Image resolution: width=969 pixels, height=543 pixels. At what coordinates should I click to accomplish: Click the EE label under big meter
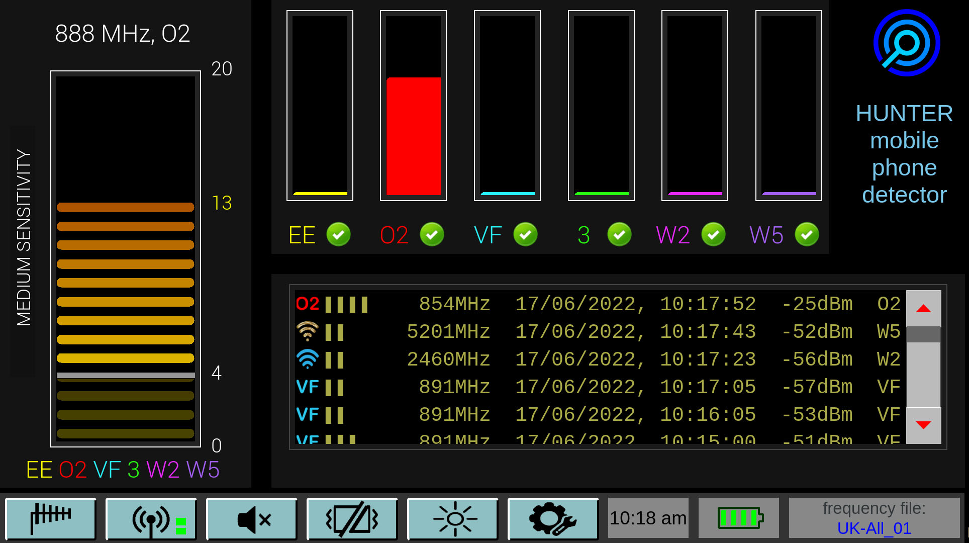click(x=39, y=470)
